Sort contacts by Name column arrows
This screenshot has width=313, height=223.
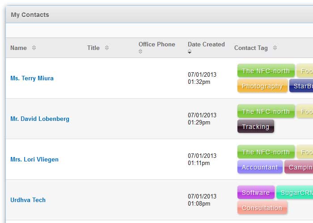[x=34, y=48]
